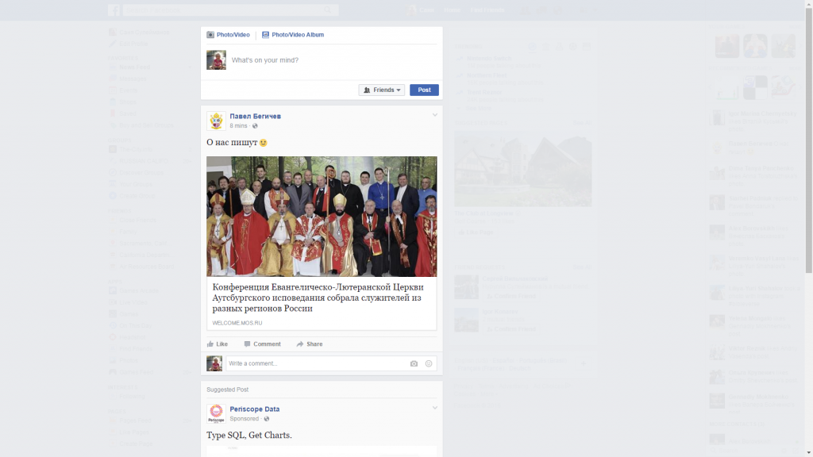
Task: Open Periscope Data's logo avatar
Action: [x=216, y=413]
